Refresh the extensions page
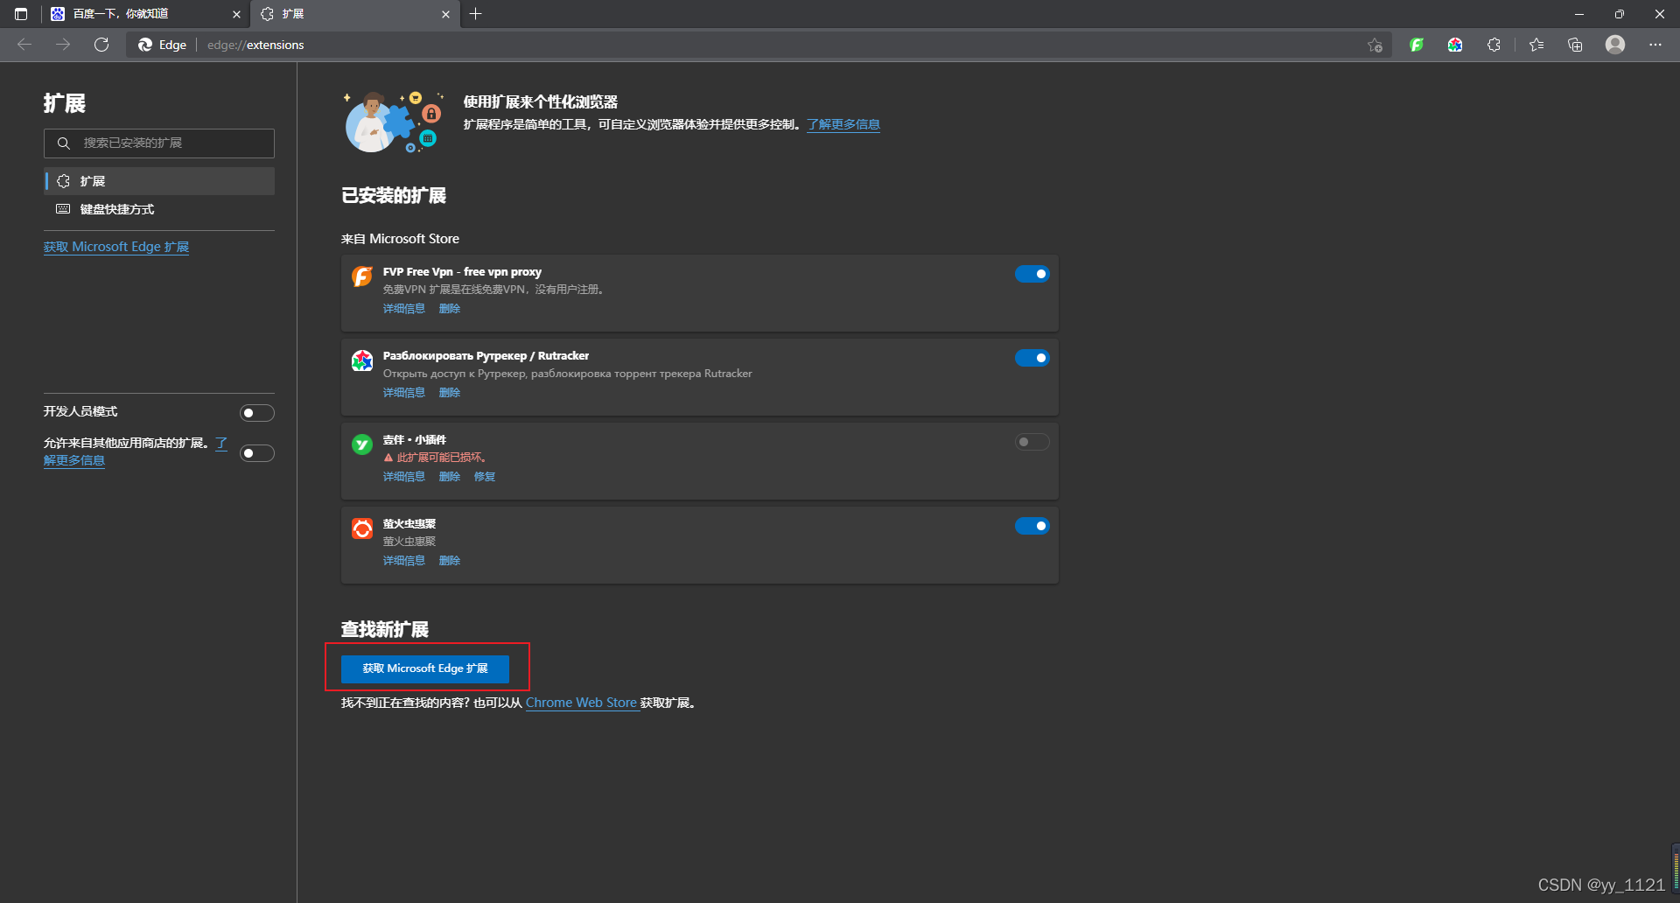The height and width of the screenshot is (903, 1680). (x=101, y=45)
